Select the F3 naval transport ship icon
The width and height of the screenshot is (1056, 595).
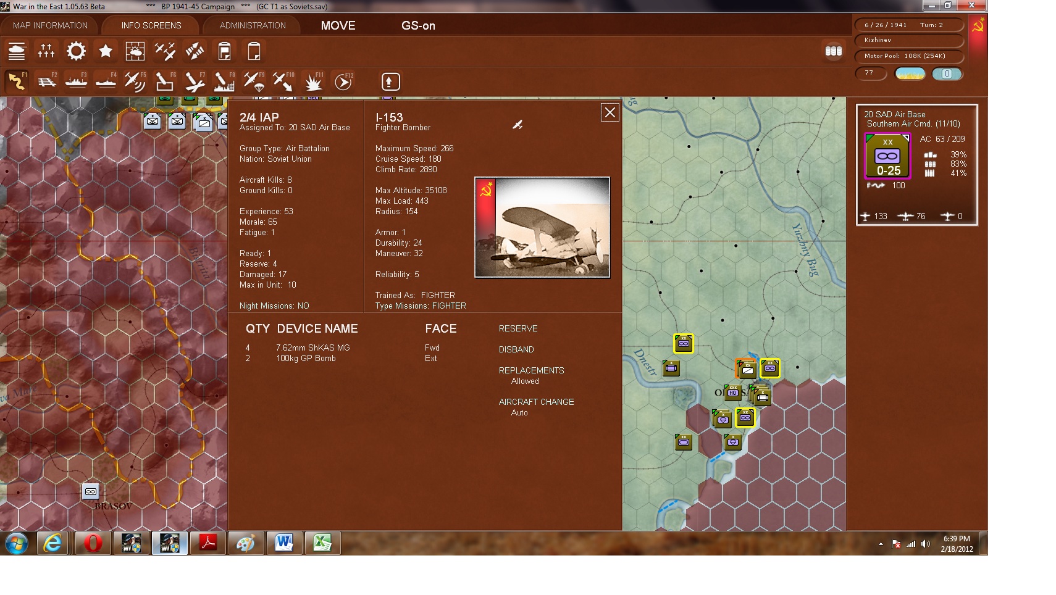[76, 81]
